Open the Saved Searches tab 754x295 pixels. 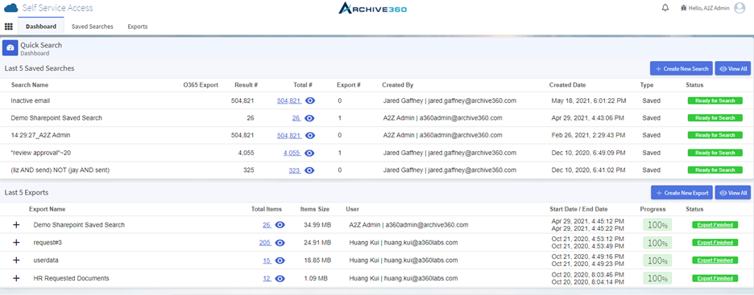pos(93,27)
